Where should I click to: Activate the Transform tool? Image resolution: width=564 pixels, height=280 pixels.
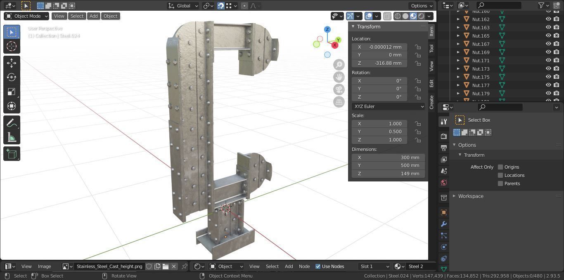[12, 106]
